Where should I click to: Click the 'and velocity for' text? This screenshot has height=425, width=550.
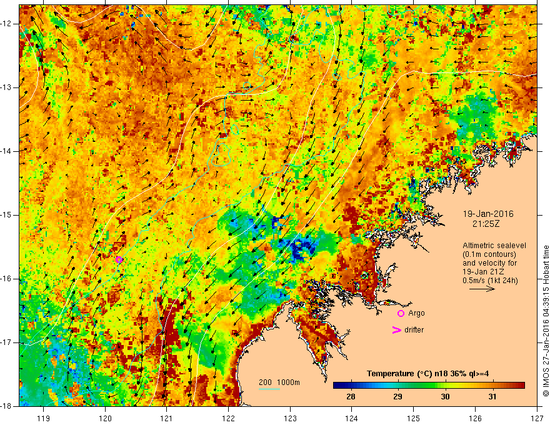pyautogui.click(x=489, y=263)
